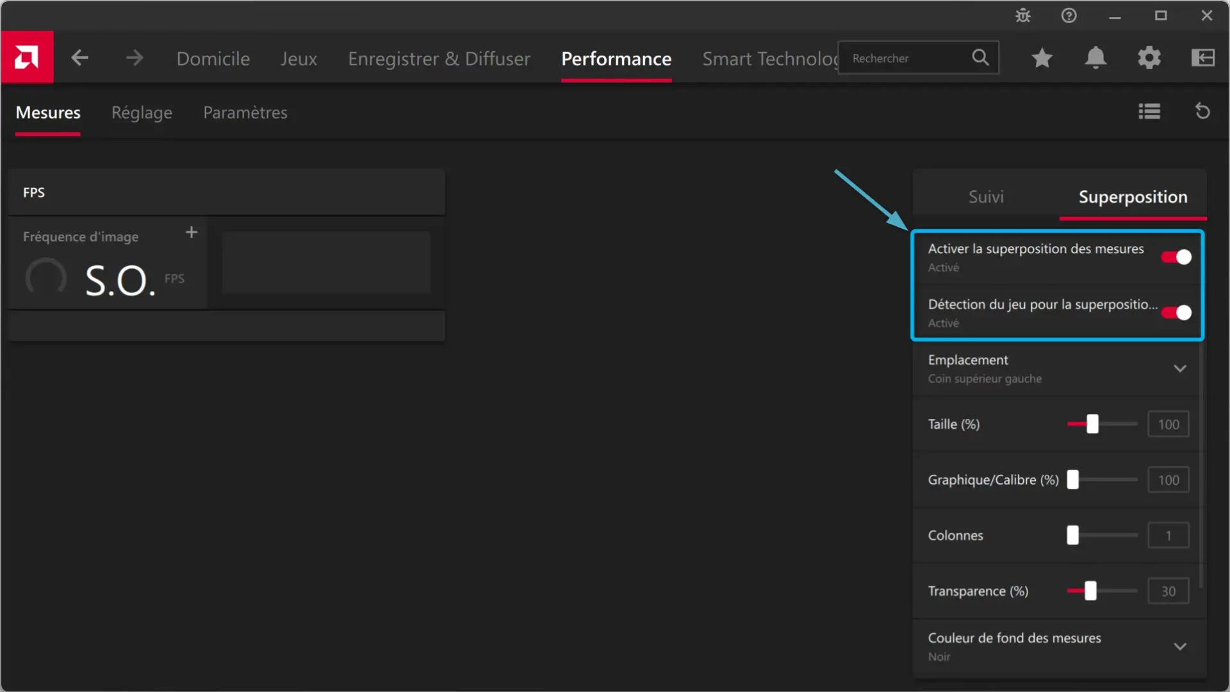Click the Taille value box 100
The width and height of the screenshot is (1230, 692).
click(x=1168, y=424)
